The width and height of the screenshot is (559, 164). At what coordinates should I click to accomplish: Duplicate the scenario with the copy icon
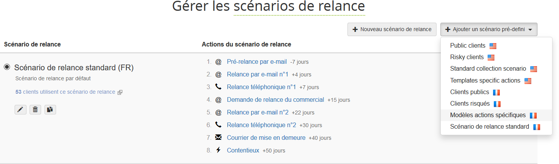50,110
